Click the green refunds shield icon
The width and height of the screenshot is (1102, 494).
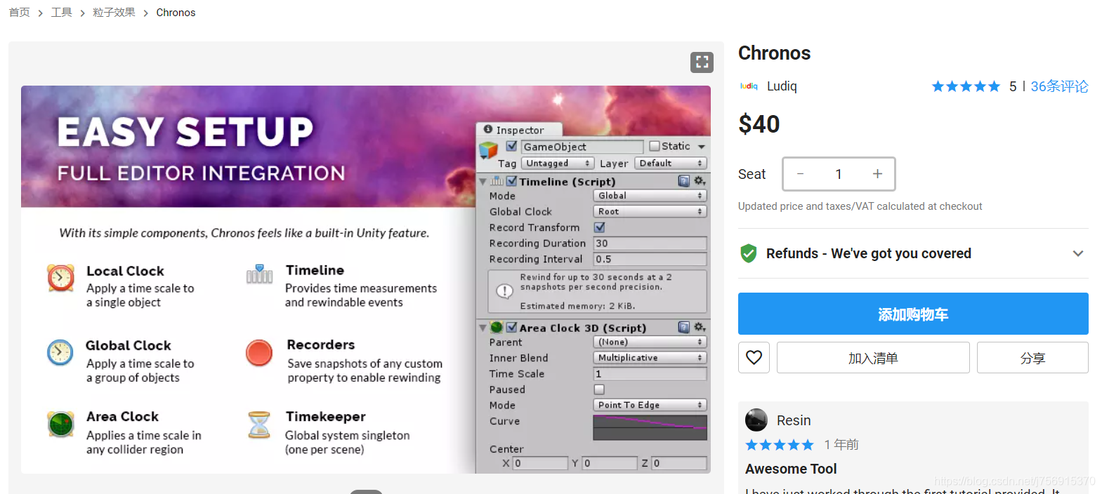coord(749,253)
